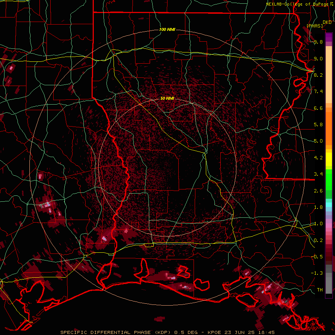Select the 2.6 value on the color scale
335x335 pixels.
point(318,191)
